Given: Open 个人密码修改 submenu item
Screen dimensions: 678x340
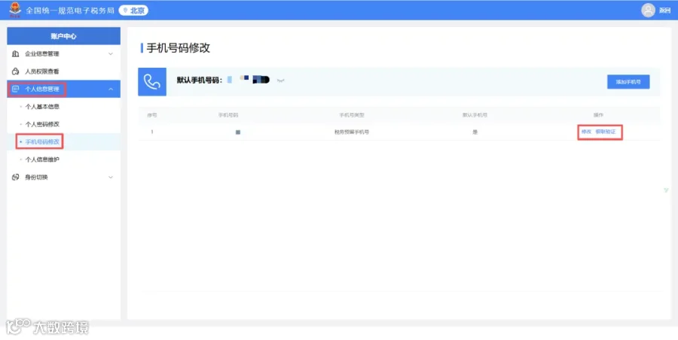Looking at the screenshot, I should [42, 124].
